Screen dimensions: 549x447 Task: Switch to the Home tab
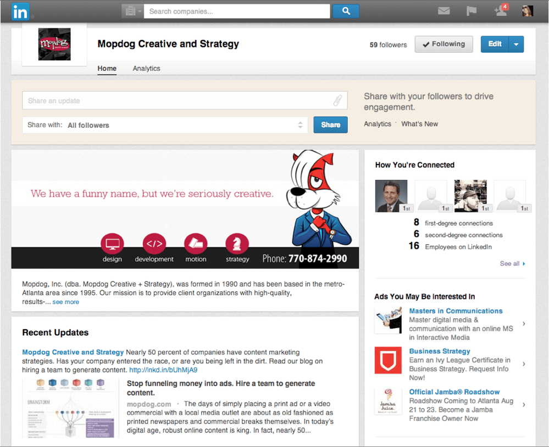click(x=107, y=69)
